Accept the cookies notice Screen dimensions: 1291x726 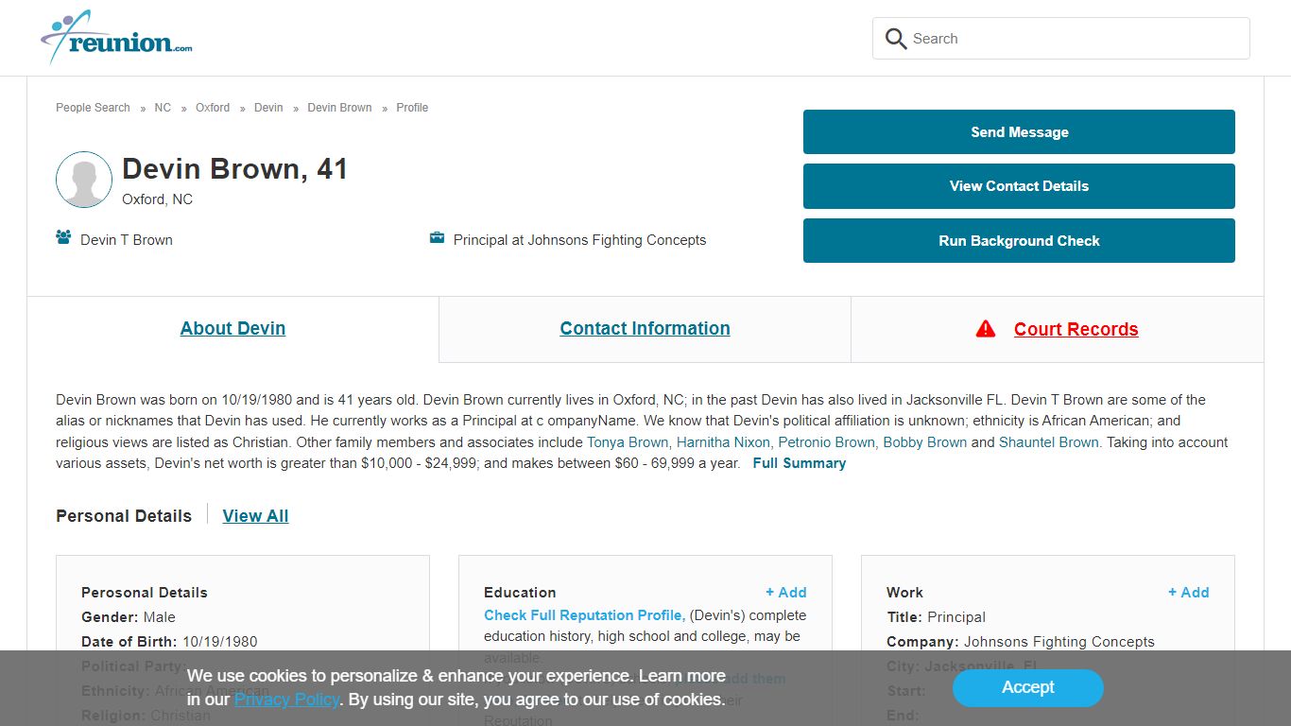(1027, 688)
